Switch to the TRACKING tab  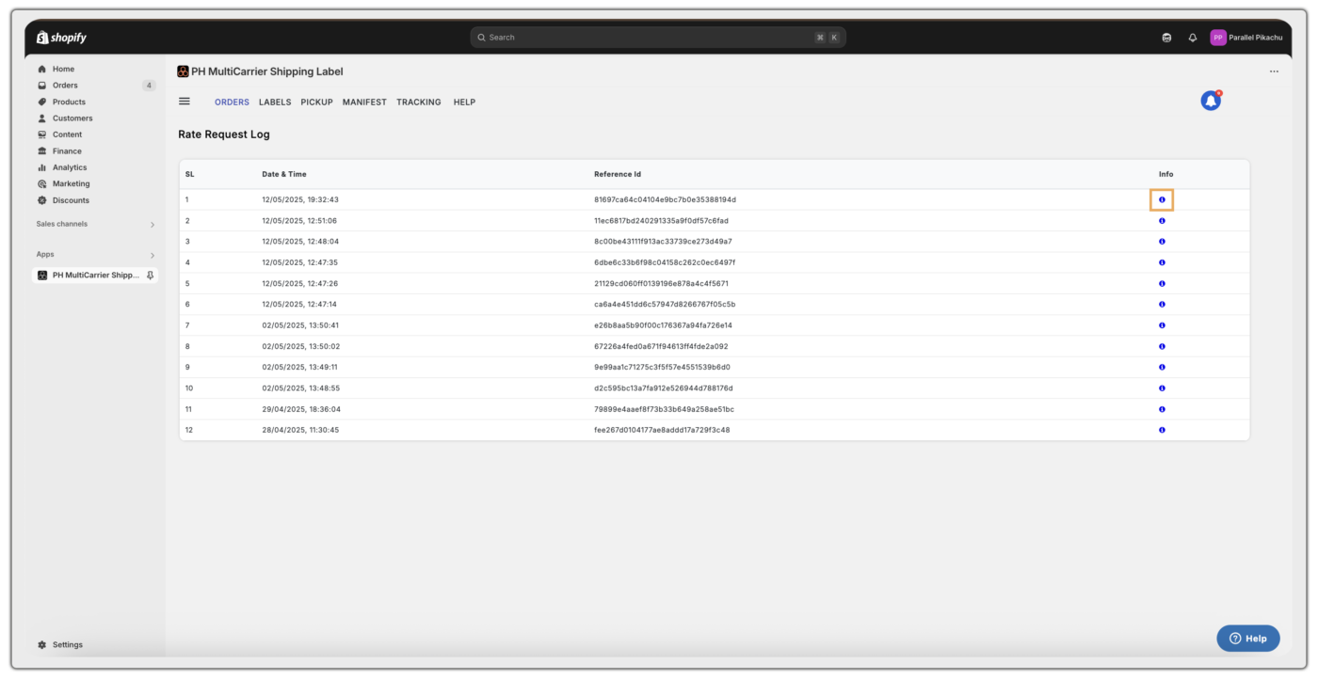(x=419, y=102)
